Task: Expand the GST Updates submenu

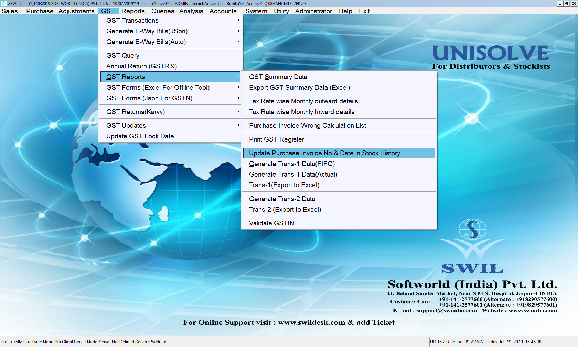Action: pyautogui.click(x=171, y=126)
